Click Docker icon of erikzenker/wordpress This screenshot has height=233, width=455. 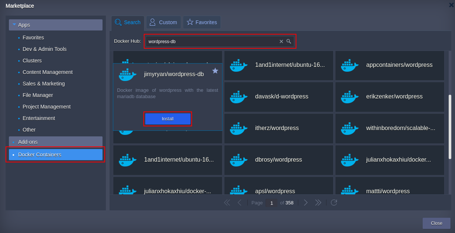pyautogui.click(x=350, y=97)
